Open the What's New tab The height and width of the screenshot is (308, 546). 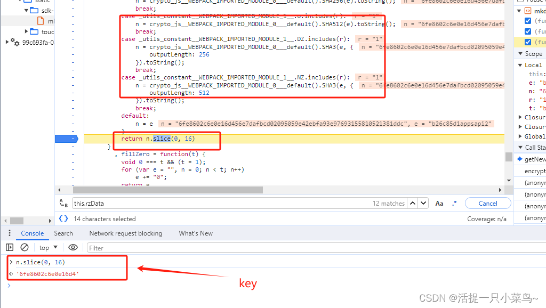(x=196, y=233)
